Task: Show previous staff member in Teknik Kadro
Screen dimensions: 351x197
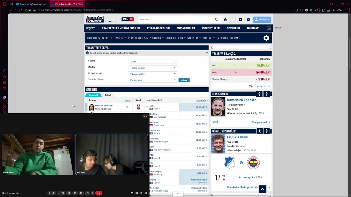Action: [x=259, y=94]
